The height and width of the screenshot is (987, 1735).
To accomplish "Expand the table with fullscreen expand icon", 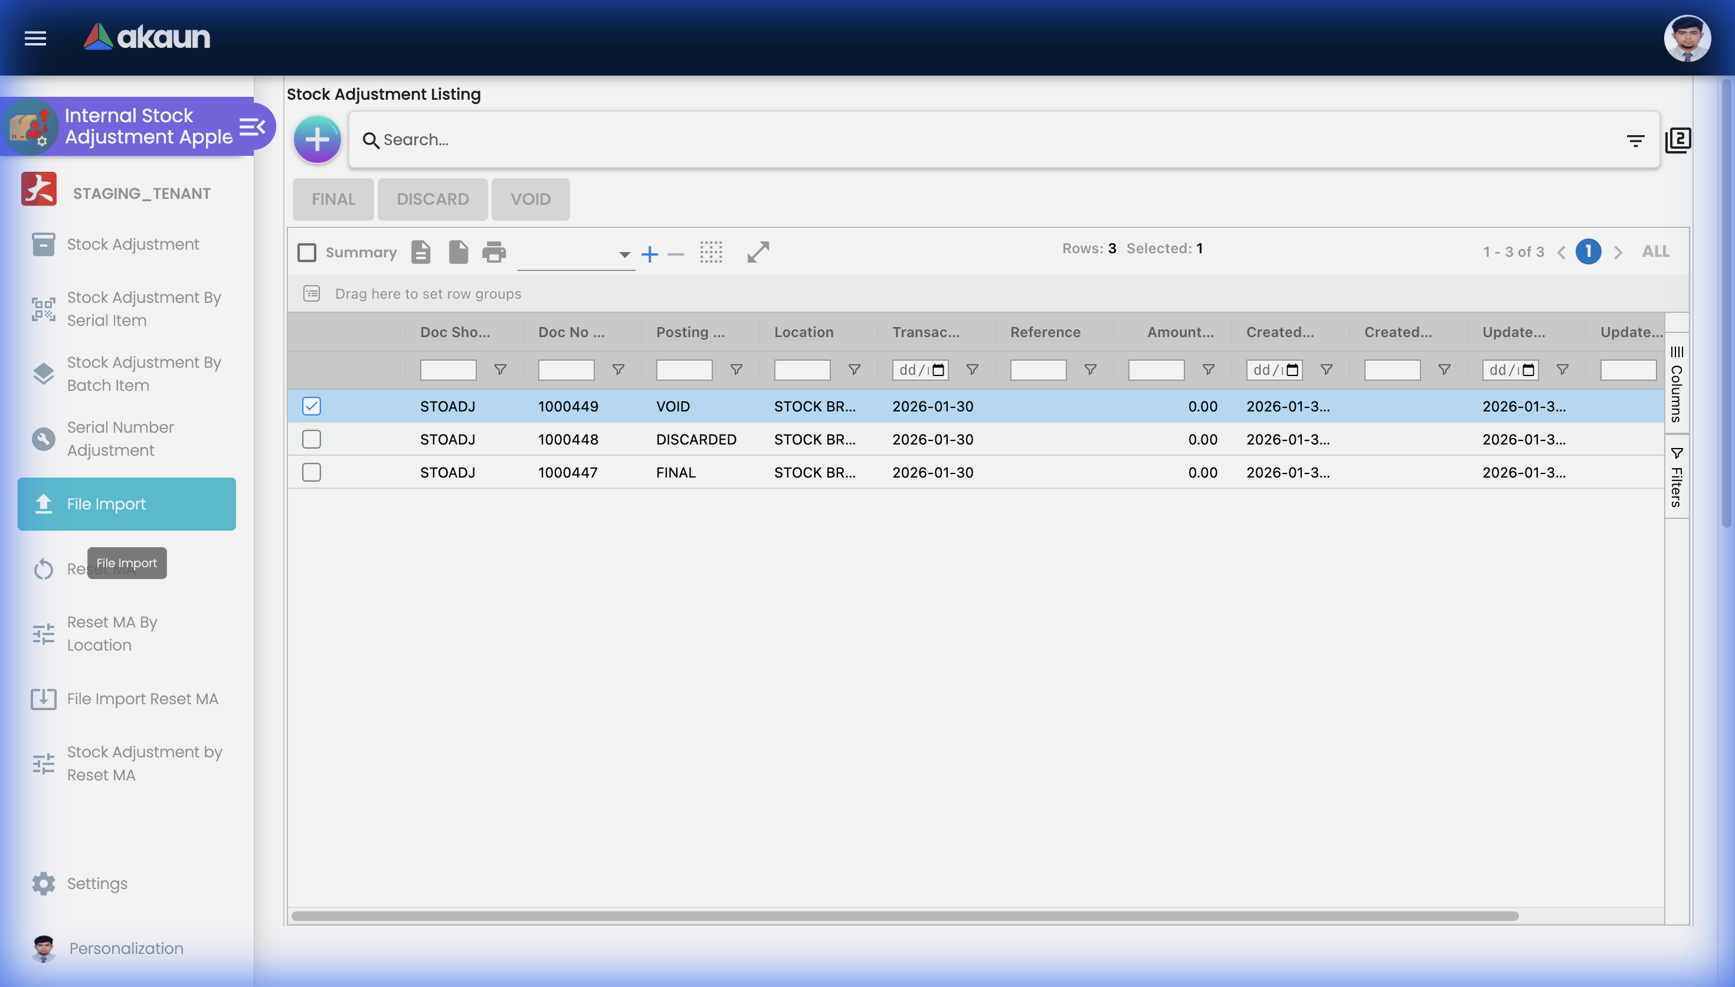I will coord(757,251).
